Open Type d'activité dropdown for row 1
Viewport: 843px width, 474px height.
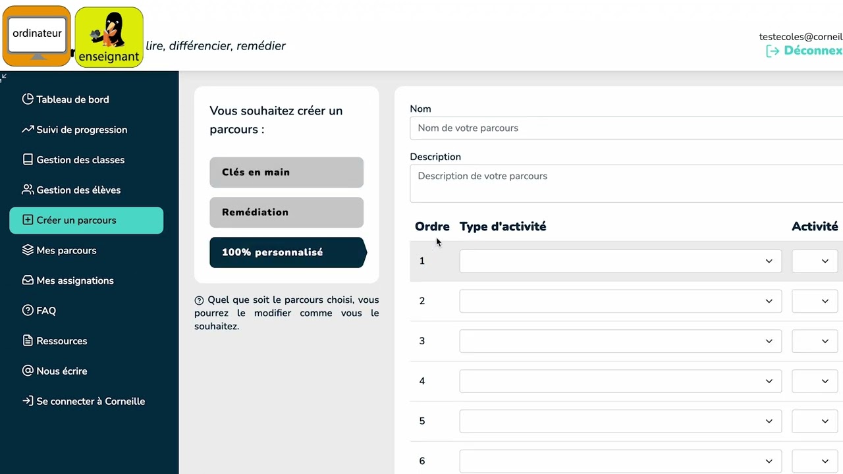(x=620, y=261)
